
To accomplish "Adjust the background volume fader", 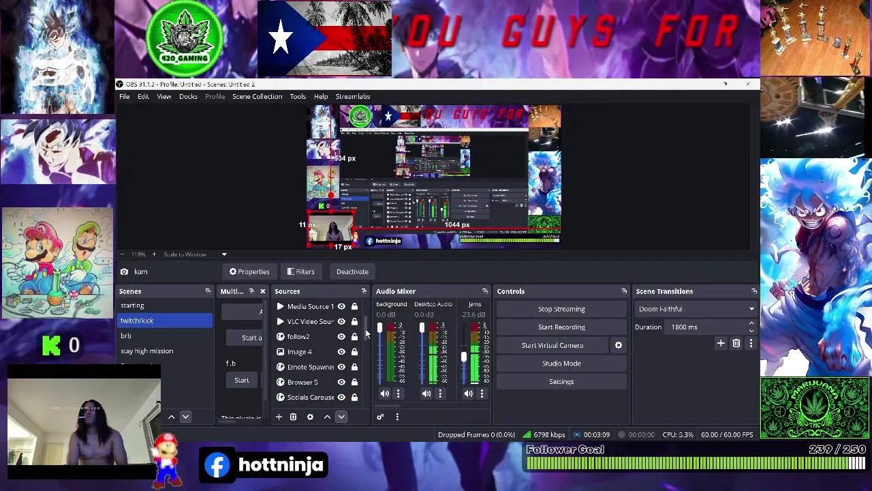I will (379, 329).
